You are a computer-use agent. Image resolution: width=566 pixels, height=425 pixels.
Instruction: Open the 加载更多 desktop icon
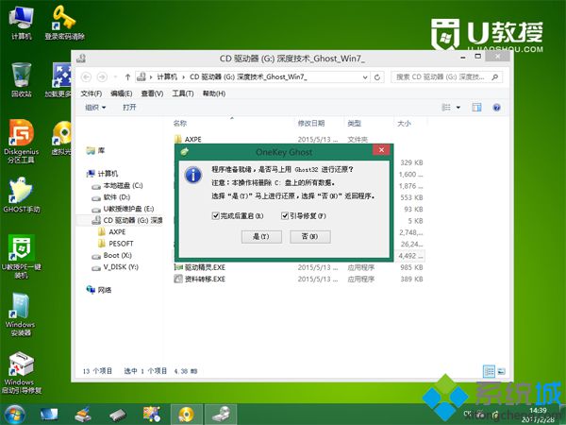point(59,80)
